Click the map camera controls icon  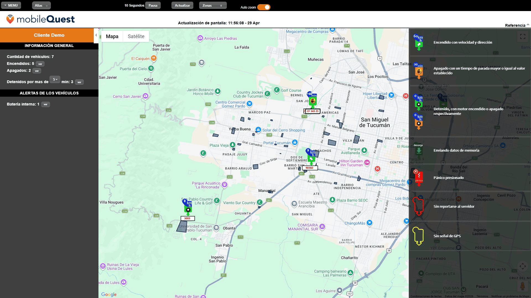click(523, 266)
